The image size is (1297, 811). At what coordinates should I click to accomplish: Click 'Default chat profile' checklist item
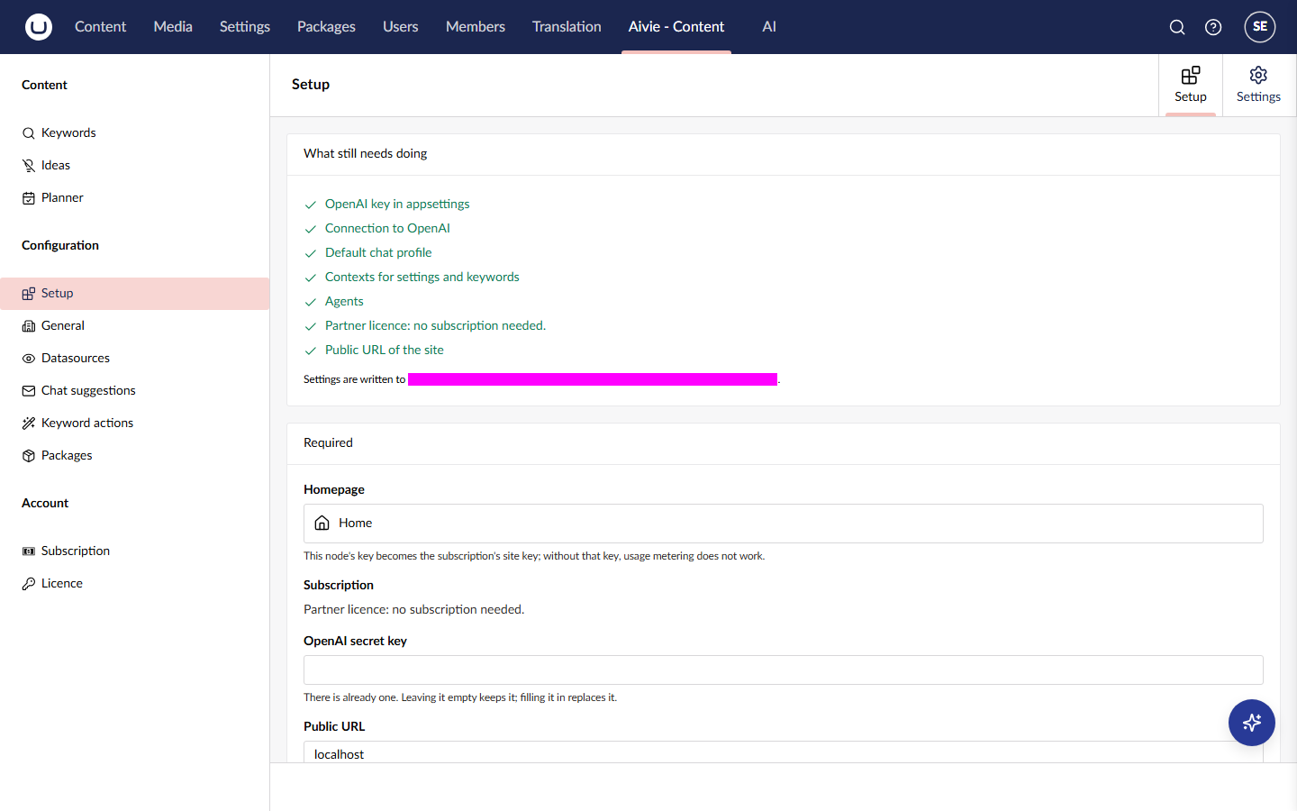click(x=378, y=252)
